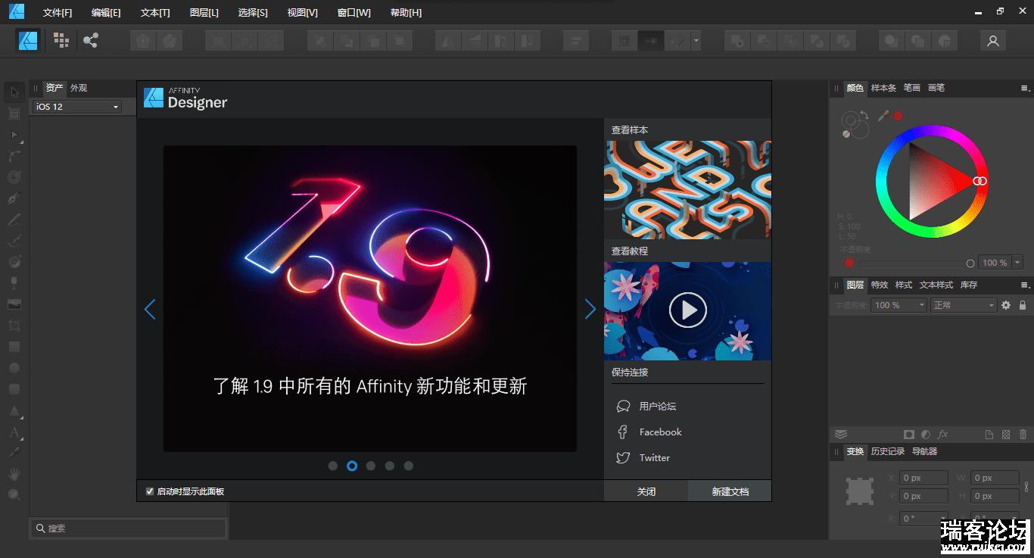
Task: Select the Rounded Rectangle tool
Action: click(x=14, y=389)
